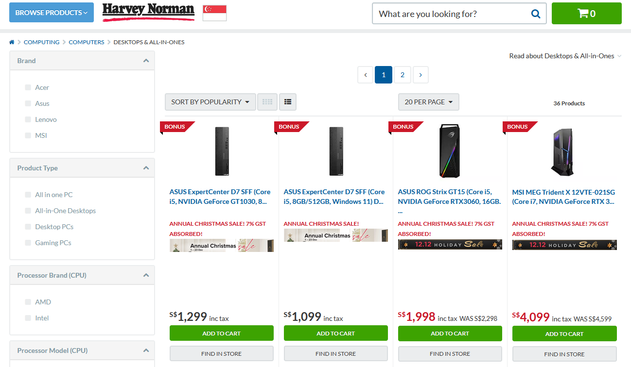631x367 pixels.
Task: Check the Acer brand filter
Action: (x=28, y=87)
